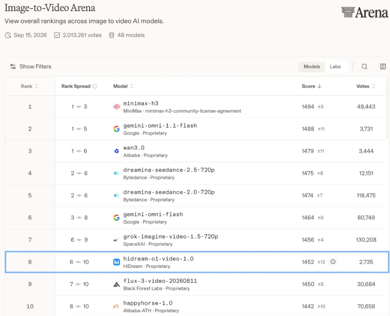Open the search icon in the toolbar

point(364,67)
